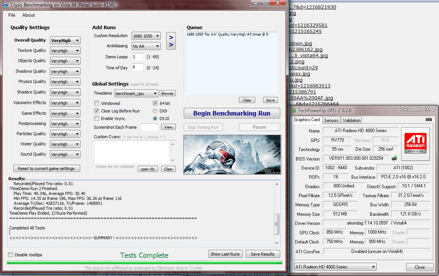Open the About menu
Viewport: 439px width, 276px height.
pos(29,15)
